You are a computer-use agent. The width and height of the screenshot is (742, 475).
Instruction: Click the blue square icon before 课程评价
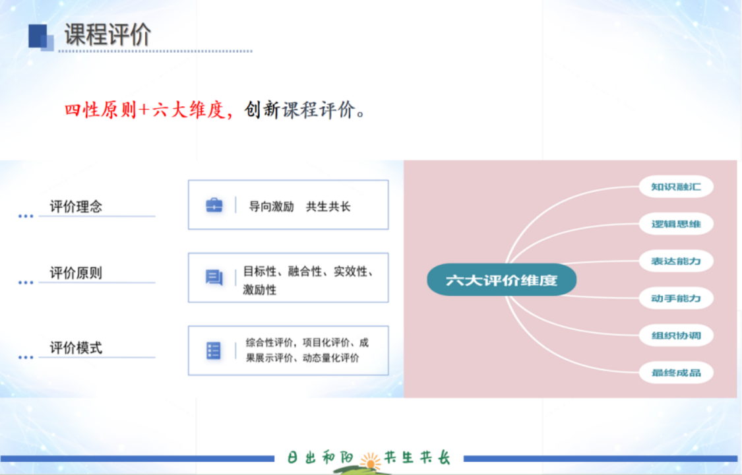40,37
